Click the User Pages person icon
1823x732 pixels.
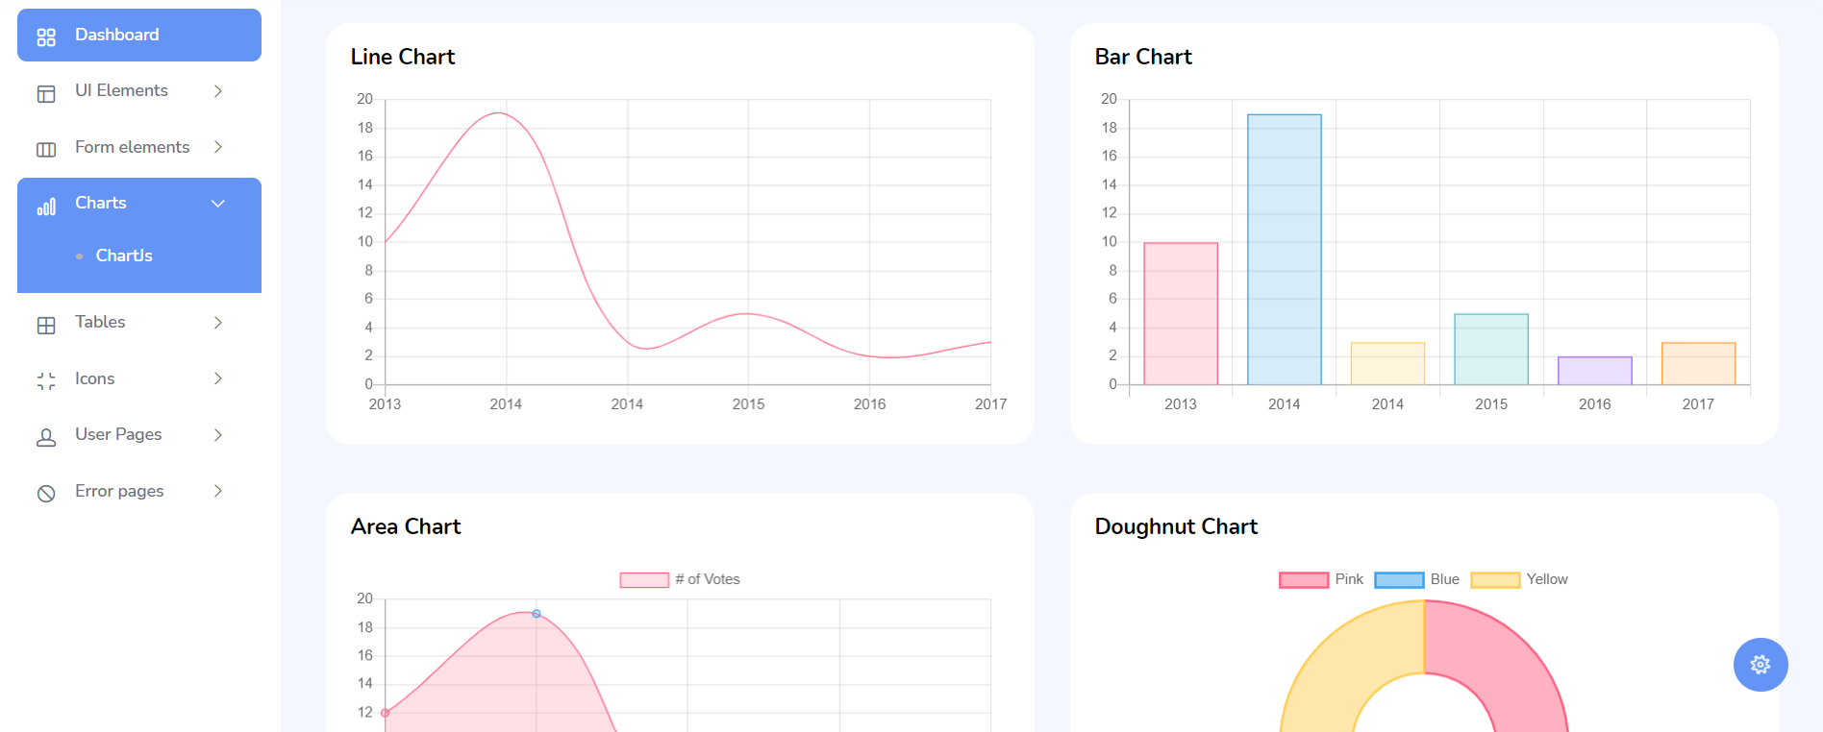pos(46,438)
